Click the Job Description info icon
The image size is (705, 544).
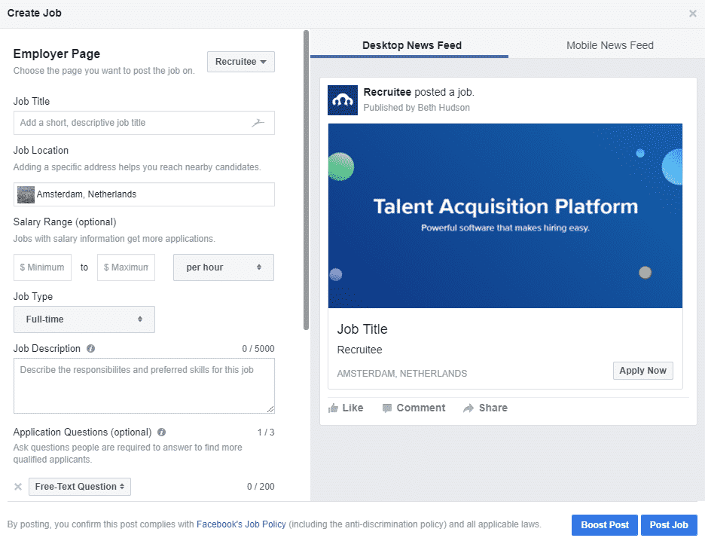[90, 348]
